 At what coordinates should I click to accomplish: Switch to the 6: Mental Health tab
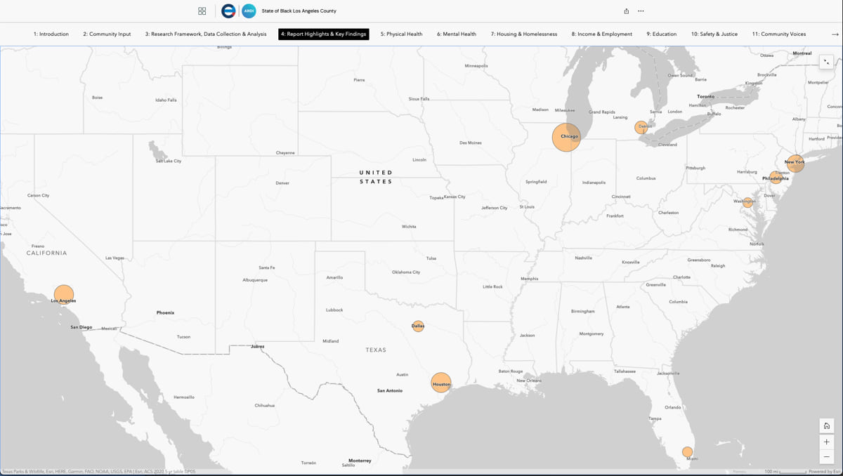(457, 34)
